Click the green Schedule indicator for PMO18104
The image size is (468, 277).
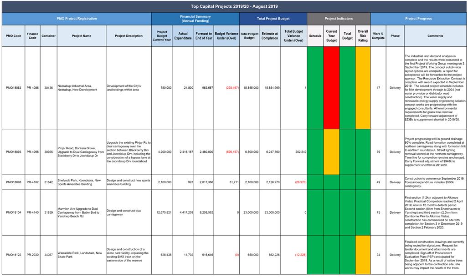315,212
